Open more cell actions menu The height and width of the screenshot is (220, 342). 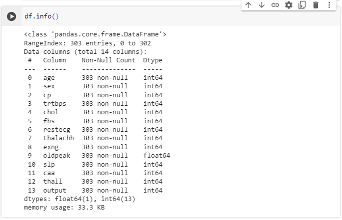pos(329,5)
